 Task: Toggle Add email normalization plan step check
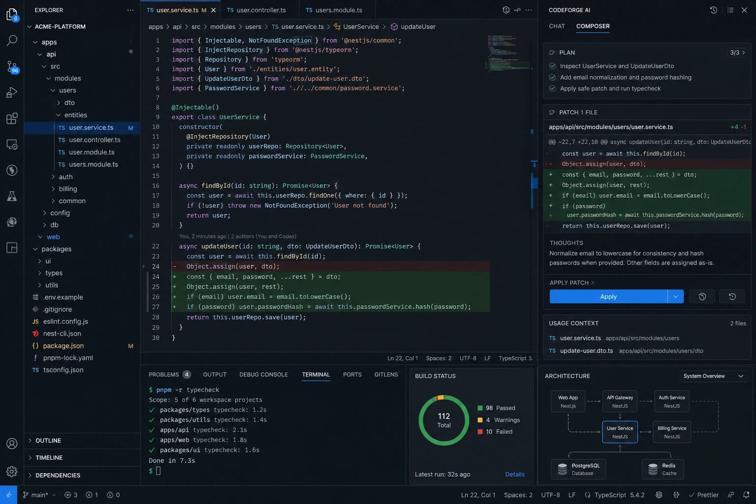pyautogui.click(x=552, y=77)
